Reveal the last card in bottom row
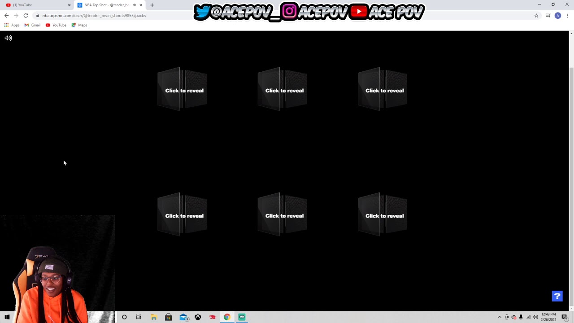 [x=383, y=214]
